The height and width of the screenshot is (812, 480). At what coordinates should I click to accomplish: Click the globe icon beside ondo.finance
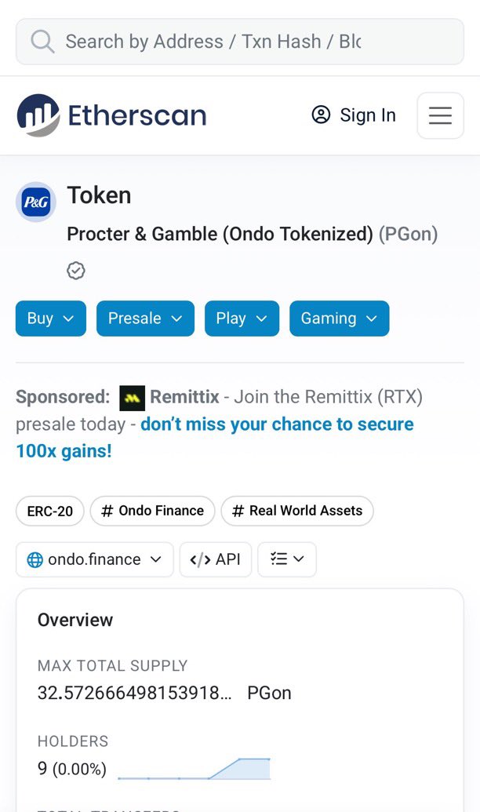(x=35, y=560)
